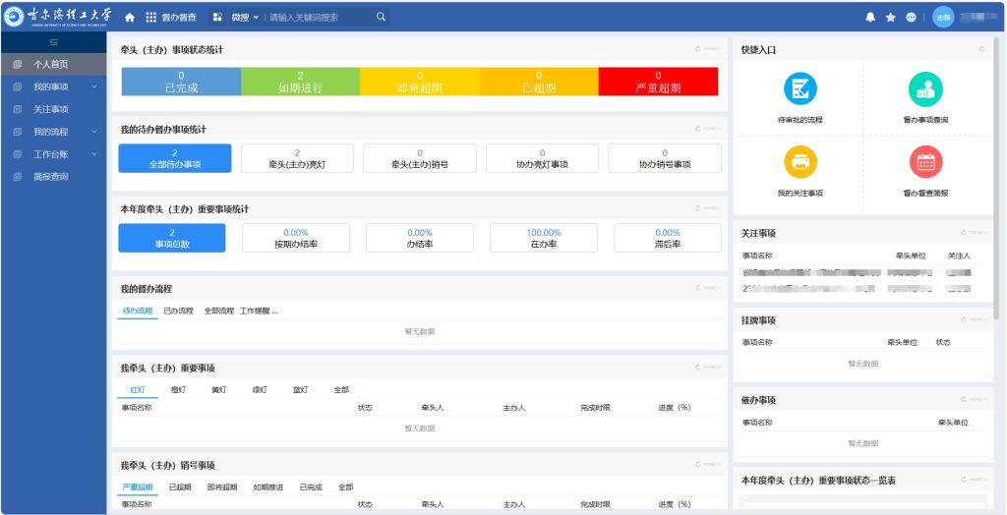
Task: Click the red 严重超期 status block
Action: [x=658, y=82]
